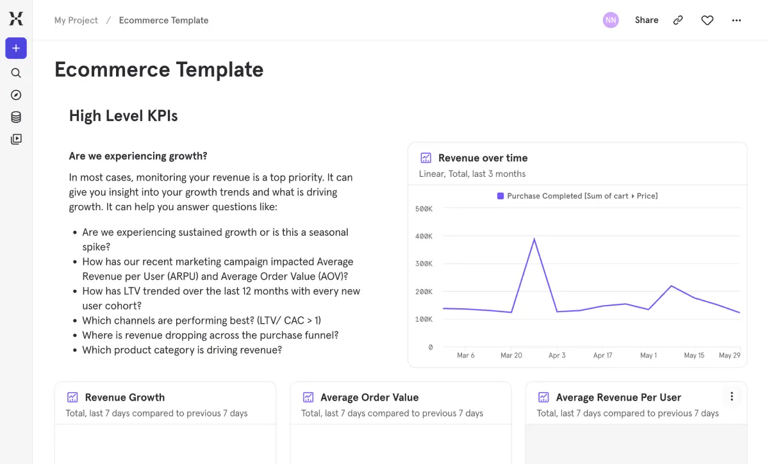769x464 pixels.
Task: Open the session replay play icon in sidebar
Action: click(16, 139)
